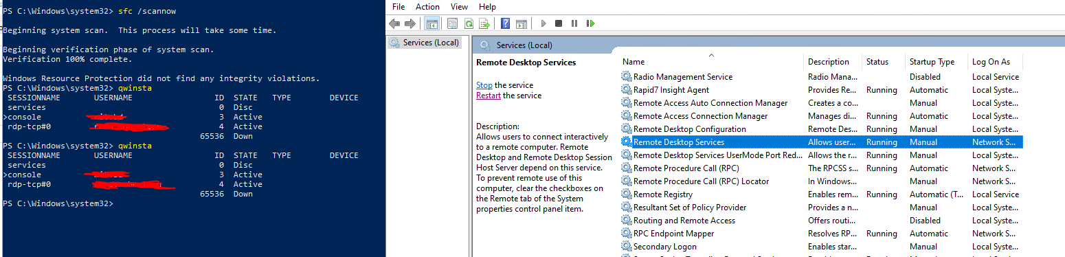Click the Restart Service toolbar icon
The image size is (1065, 257).
point(590,23)
